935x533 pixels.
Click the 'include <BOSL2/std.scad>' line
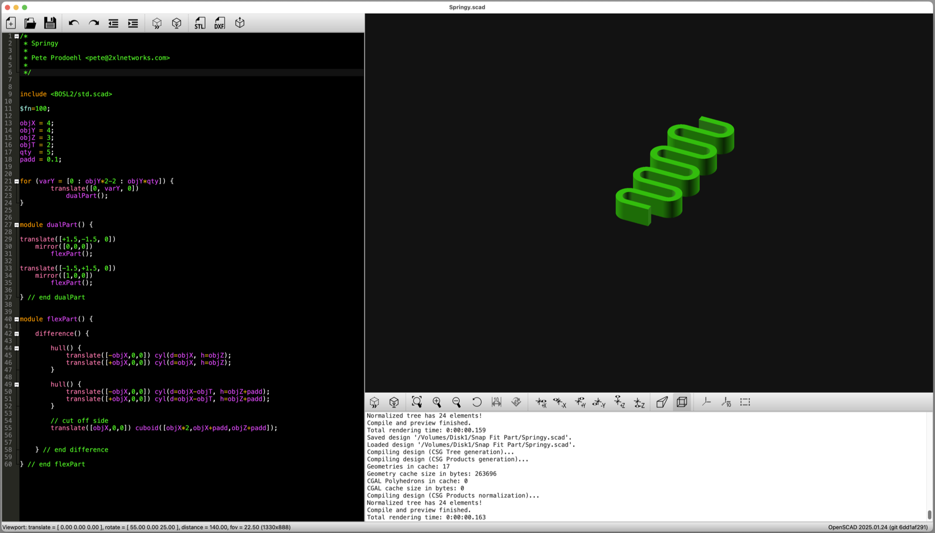pos(66,94)
